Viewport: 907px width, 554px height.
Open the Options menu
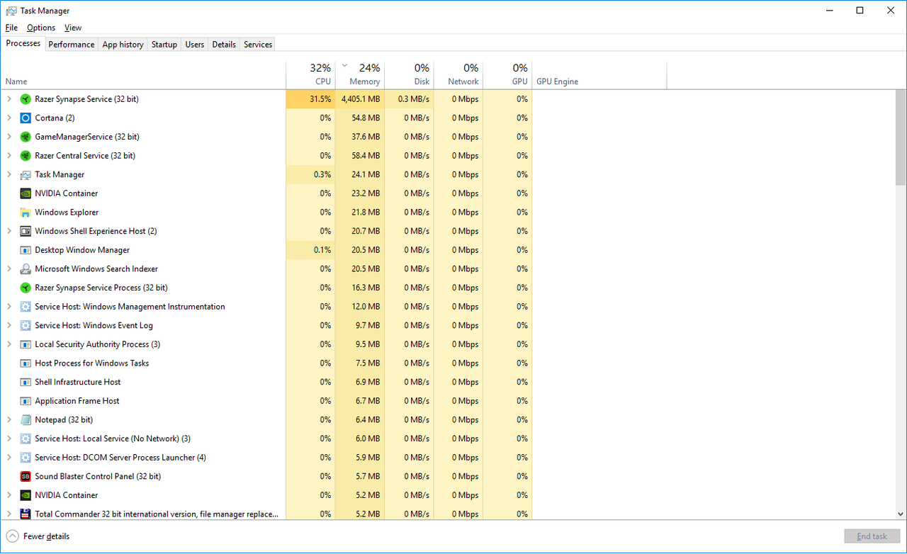41,28
